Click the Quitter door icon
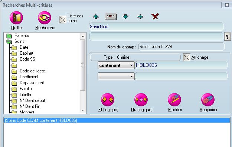This screenshot has height=147, width=232. (x=16, y=18)
